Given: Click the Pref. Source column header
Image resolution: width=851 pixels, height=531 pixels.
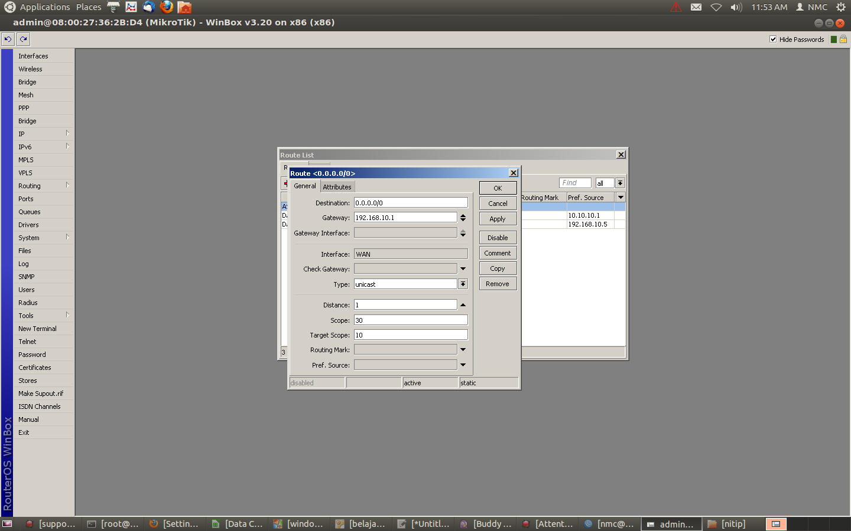Looking at the screenshot, I should (590, 198).
